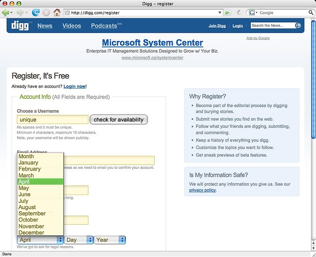Screen dimensions: 316x257
Task: Open the Year dropdown
Action: pos(110,240)
